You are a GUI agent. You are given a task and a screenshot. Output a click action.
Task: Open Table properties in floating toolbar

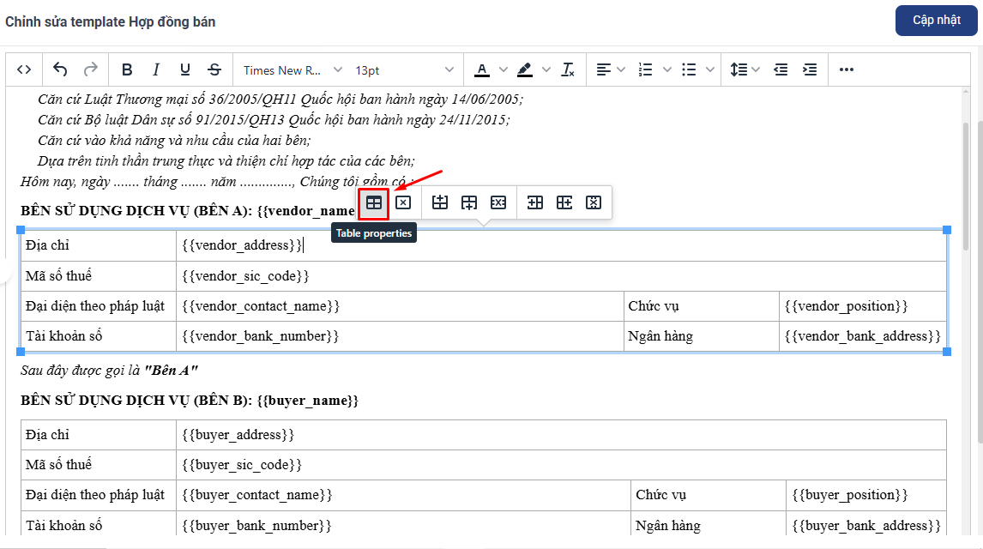click(374, 203)
